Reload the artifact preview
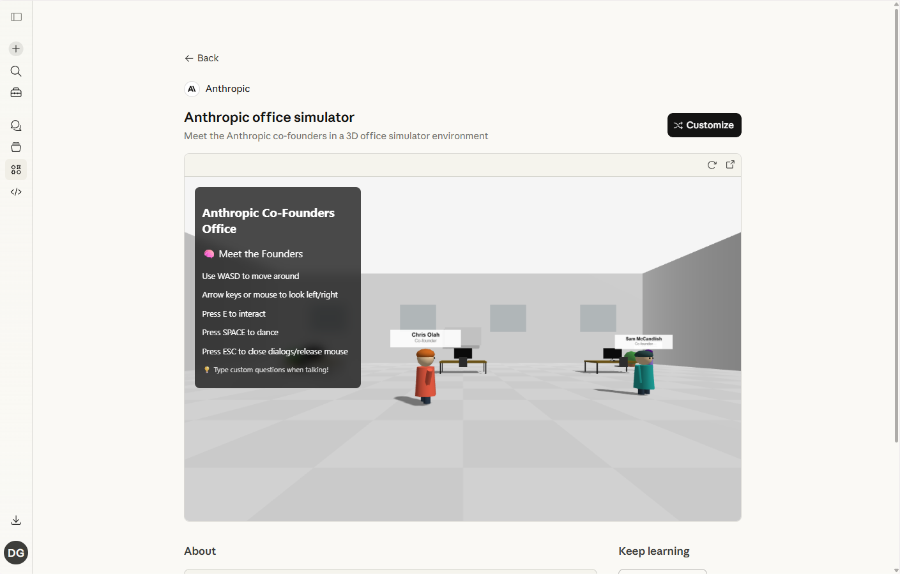The width and height of the screenshot is (900, 574). click(712, 165)
